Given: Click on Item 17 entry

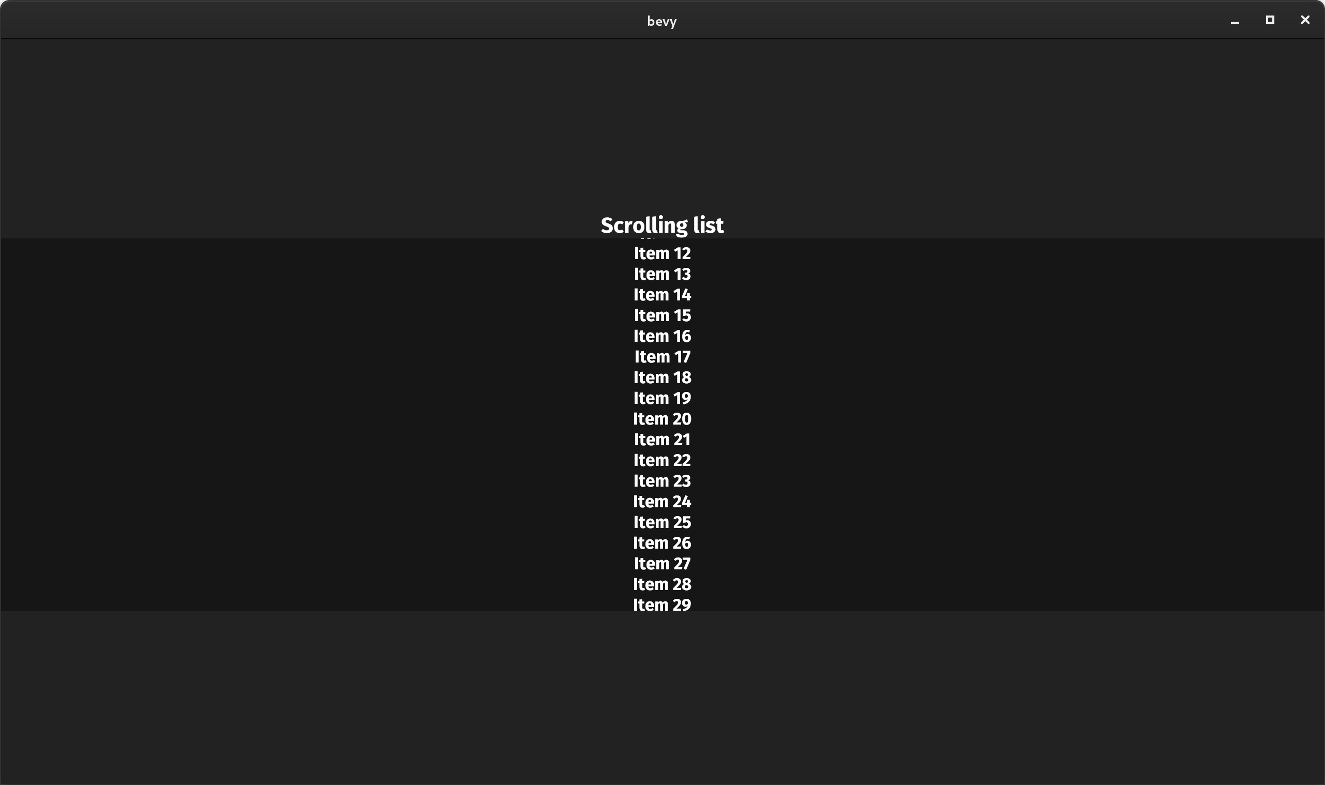Looking at the screenshot, I should coord(662,357).
